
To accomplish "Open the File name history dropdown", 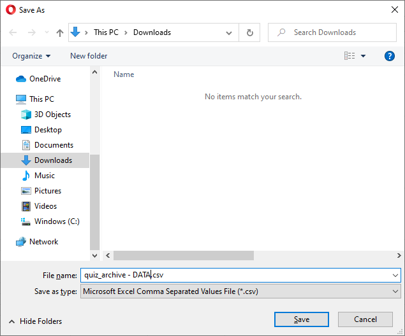I will 394,275.
